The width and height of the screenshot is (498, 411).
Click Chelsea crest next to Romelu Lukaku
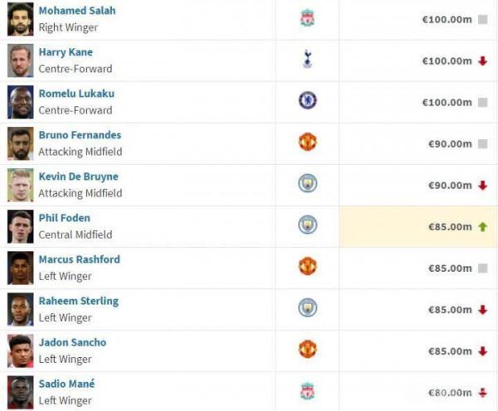click(x=307, y=101)
